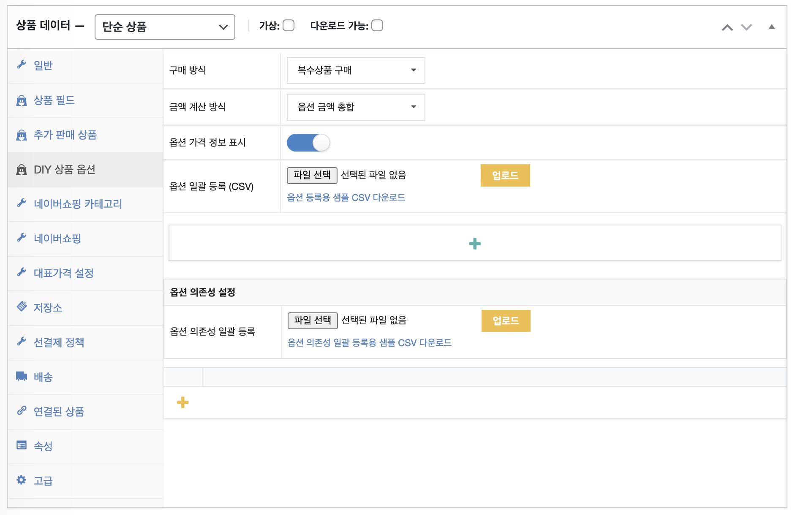The width and height of the screenshot is (795, 515).
Task: Enable the 가상 checkbox
Action: coord(289,26)
